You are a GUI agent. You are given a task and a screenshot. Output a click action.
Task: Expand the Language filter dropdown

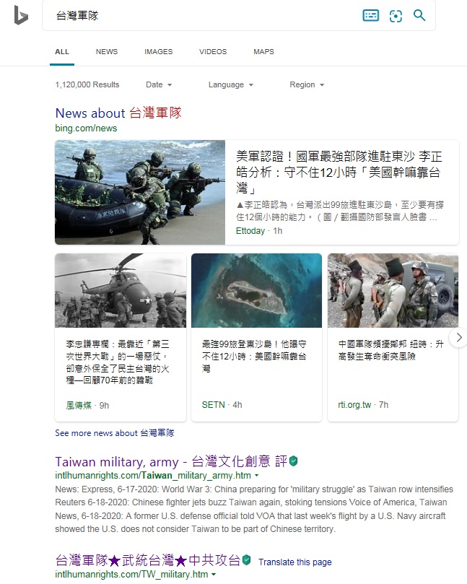pyautogui.click(x=231, y=84)
